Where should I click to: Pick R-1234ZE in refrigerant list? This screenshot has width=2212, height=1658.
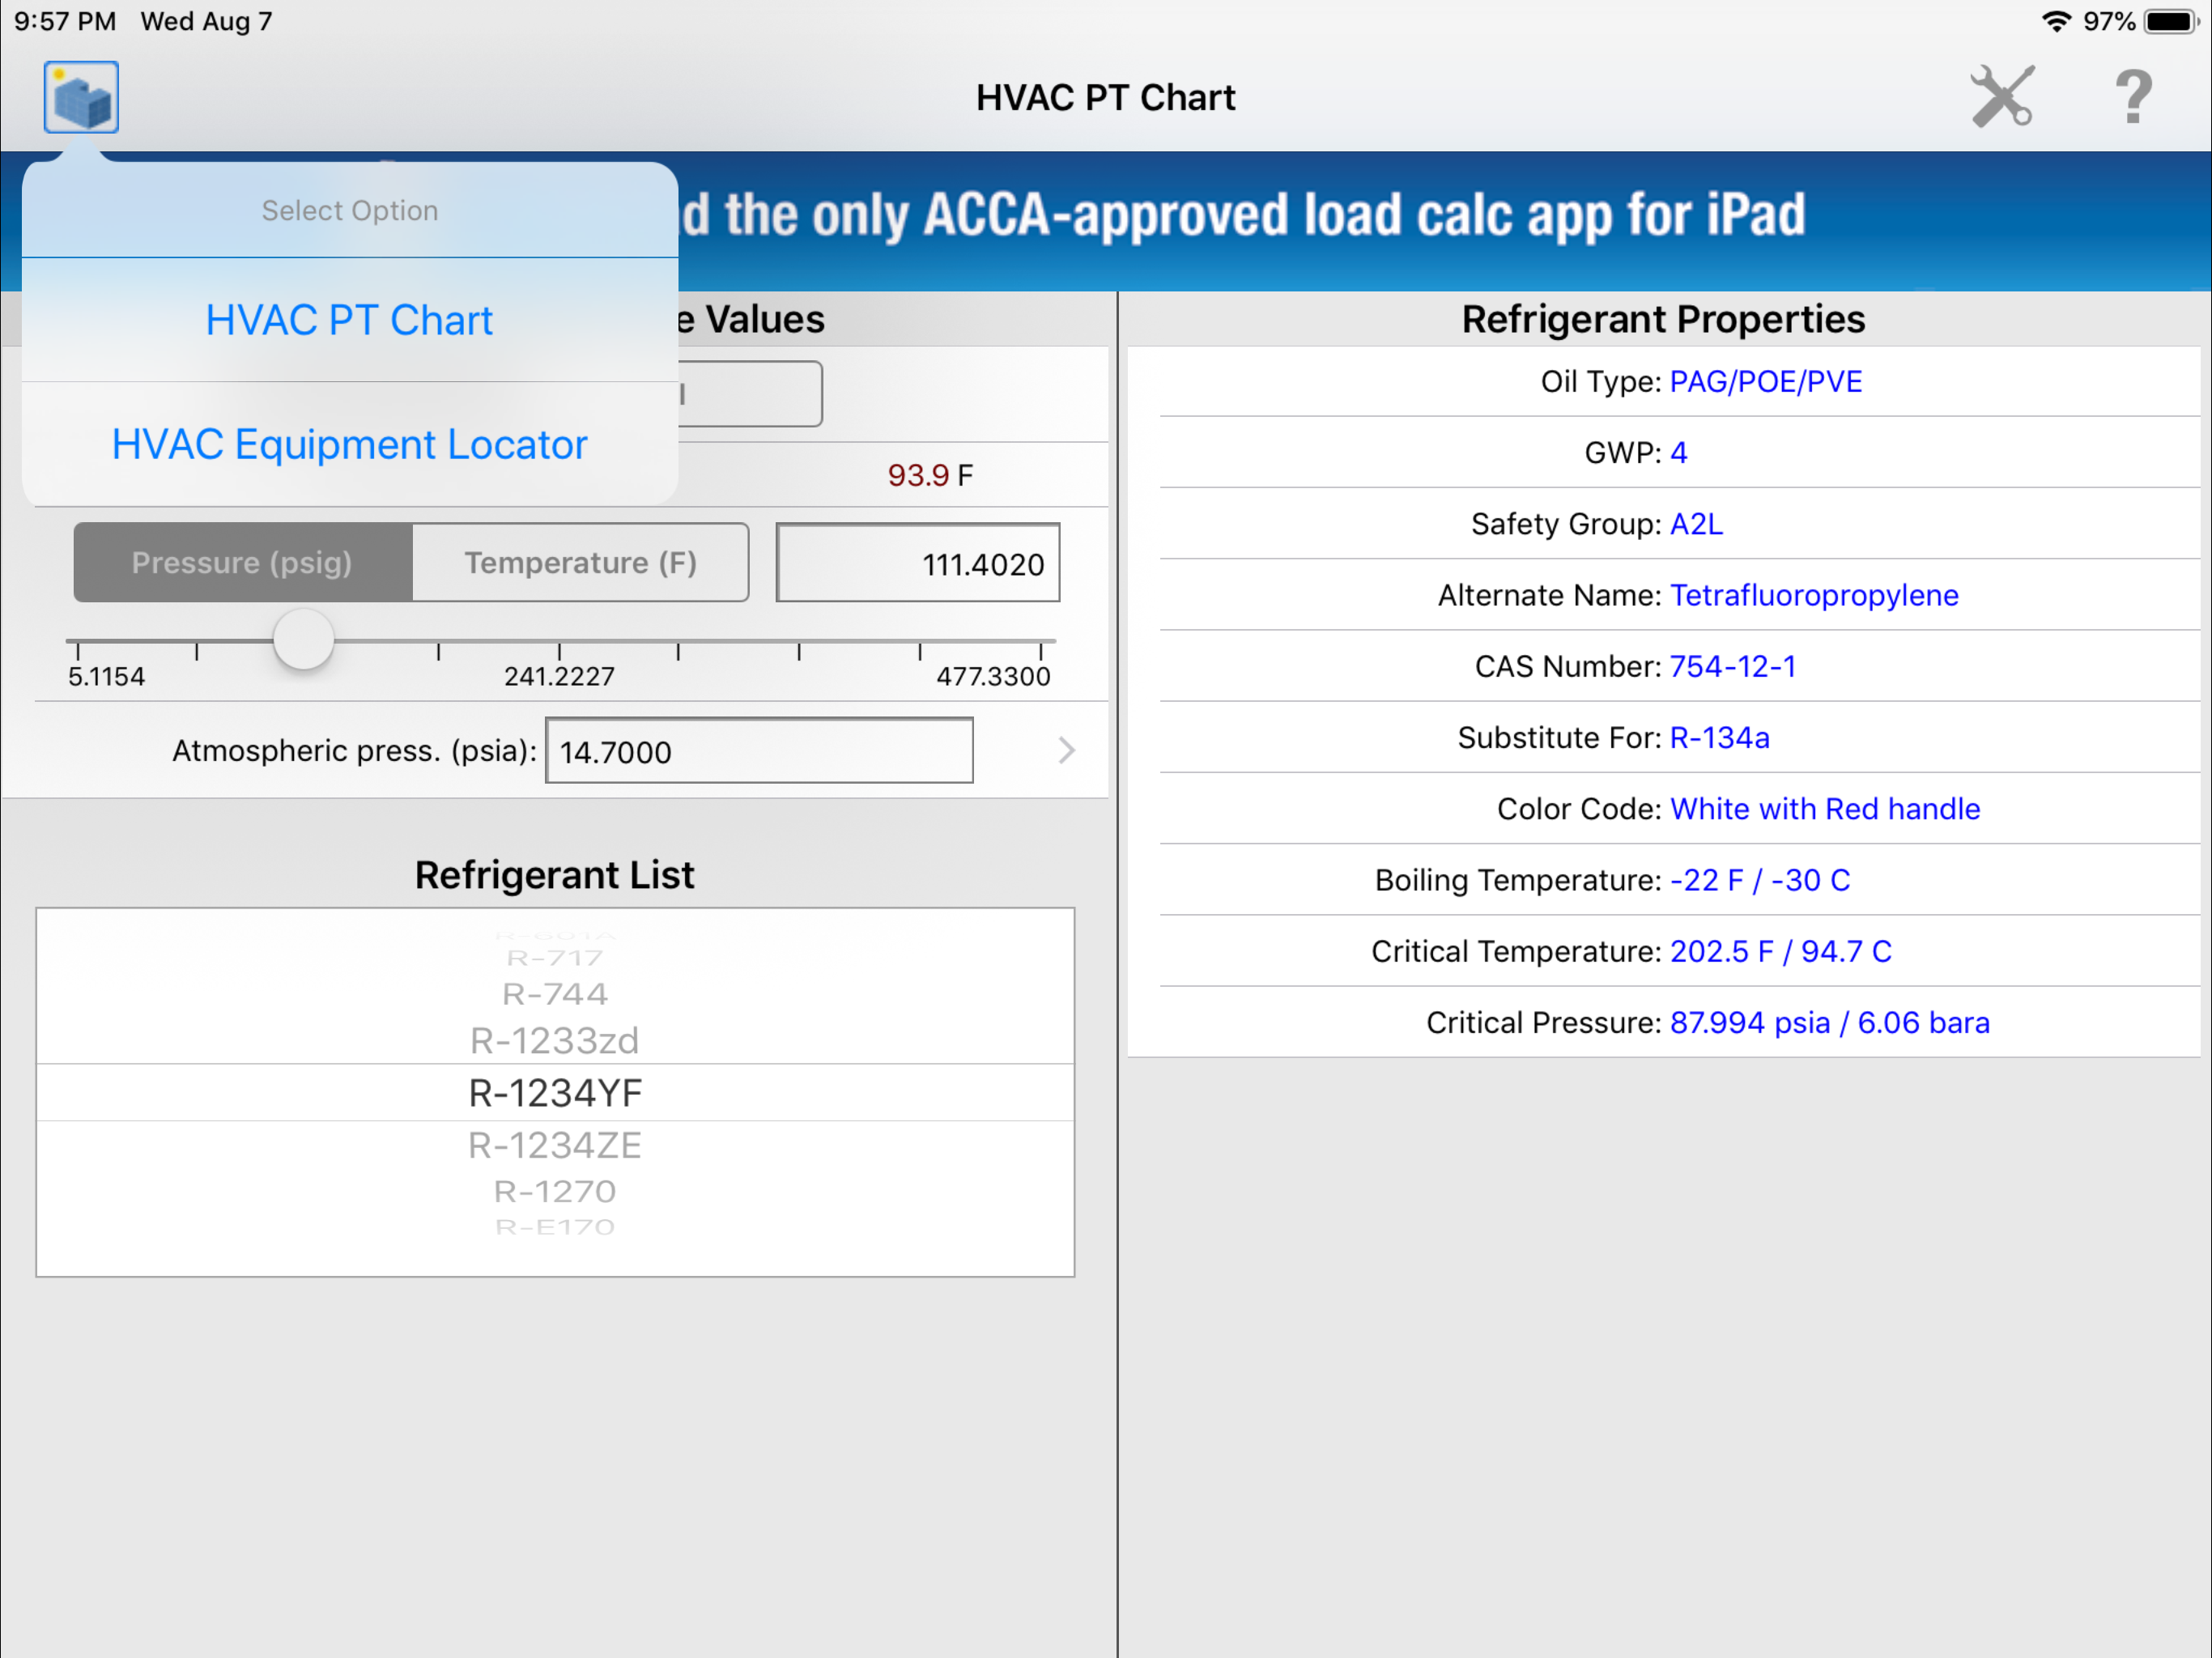555,1146
